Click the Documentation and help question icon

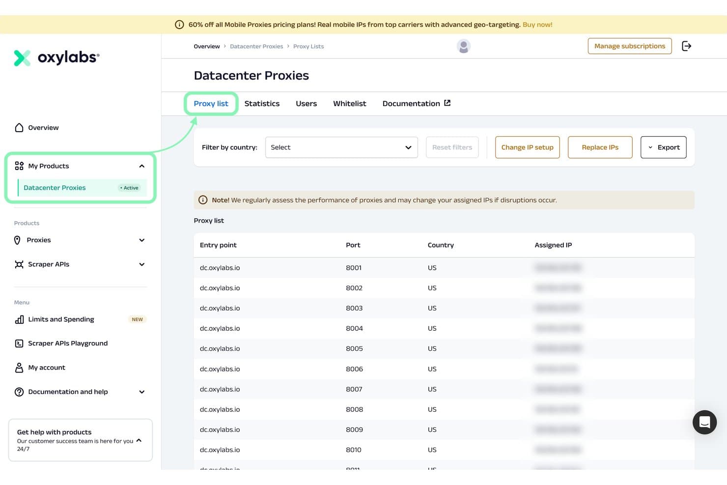19,392
